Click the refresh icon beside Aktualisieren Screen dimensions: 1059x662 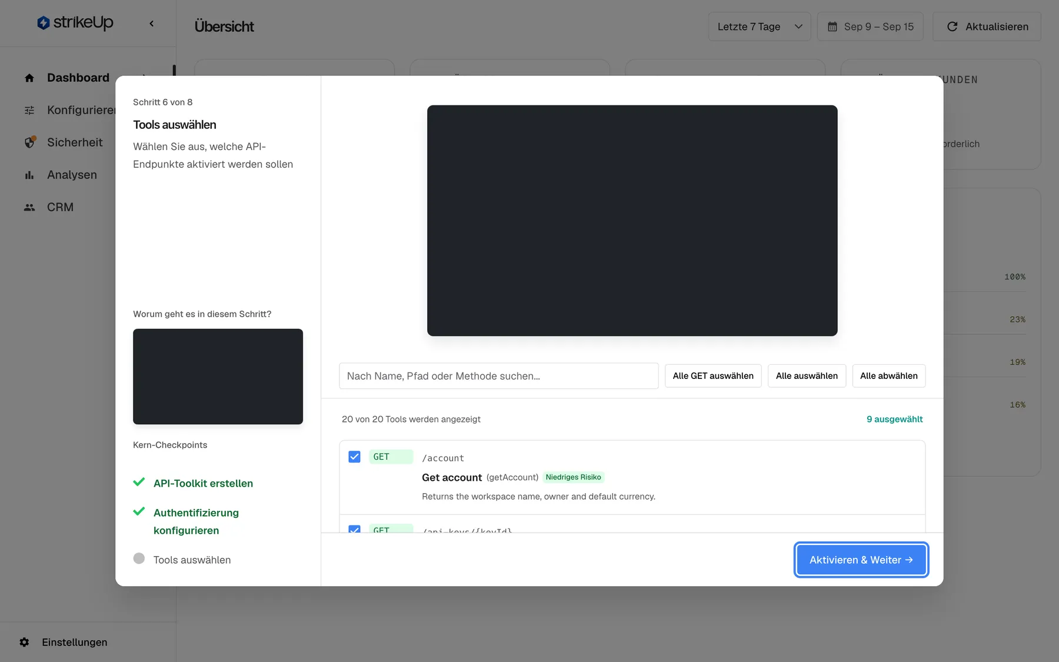pyautogui.click(x=952, y=26)
